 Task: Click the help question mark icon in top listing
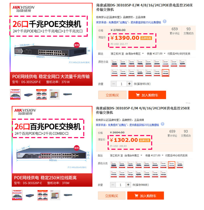click(165, 22)
